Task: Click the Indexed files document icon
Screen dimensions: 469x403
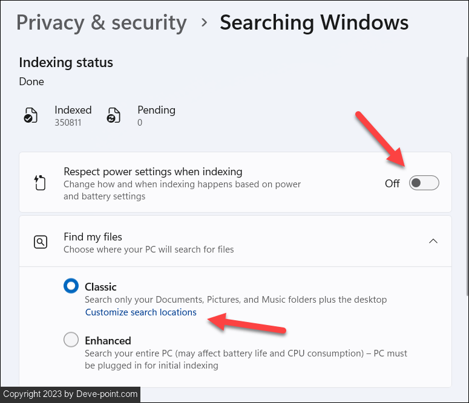Action: click(30, 115)
